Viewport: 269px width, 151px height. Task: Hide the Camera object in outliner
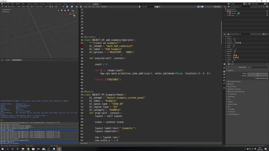[267, 13]
